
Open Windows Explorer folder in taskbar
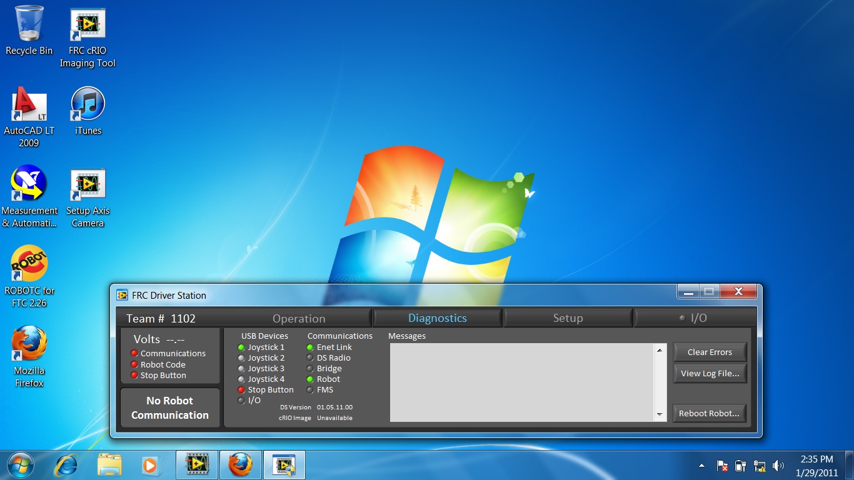[x=108, y=465]
